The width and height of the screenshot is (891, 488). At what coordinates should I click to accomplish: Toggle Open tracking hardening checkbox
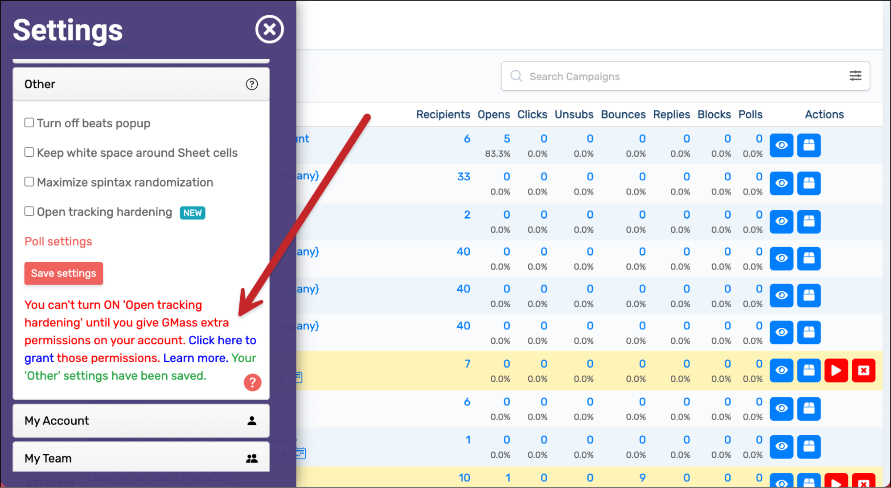tap(29, 211)
